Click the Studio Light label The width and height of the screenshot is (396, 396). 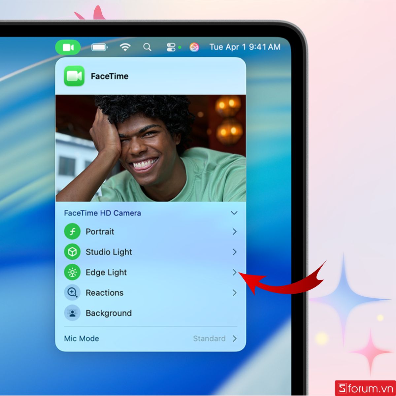(x=109, y=252)
